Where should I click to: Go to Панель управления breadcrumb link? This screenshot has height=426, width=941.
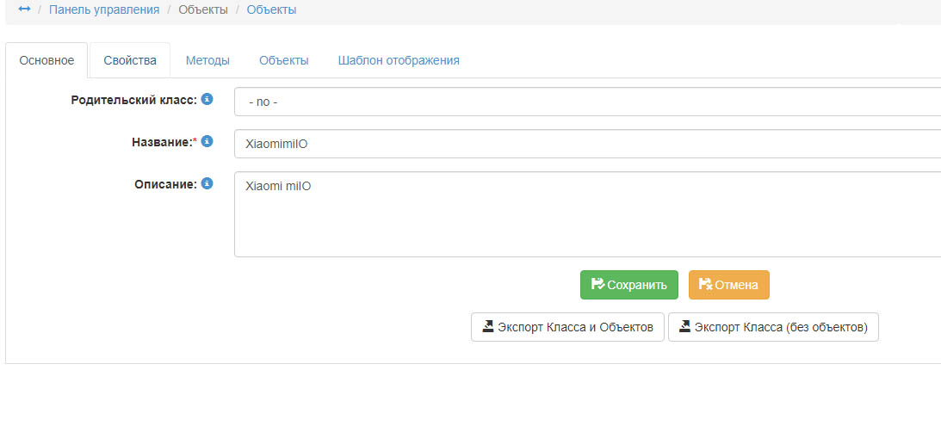104,9
